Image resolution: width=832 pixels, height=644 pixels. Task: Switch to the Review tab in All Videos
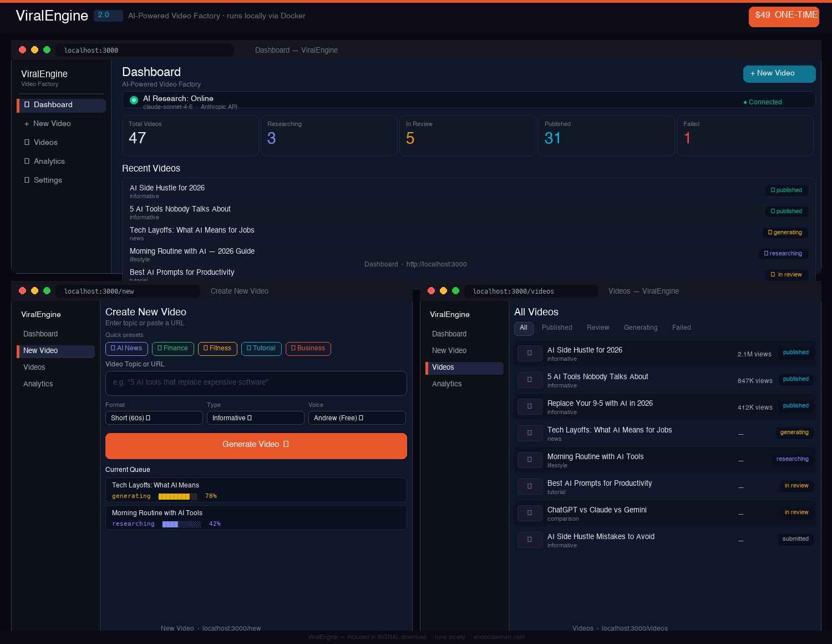pyautogui.click(x=598, y=328)
